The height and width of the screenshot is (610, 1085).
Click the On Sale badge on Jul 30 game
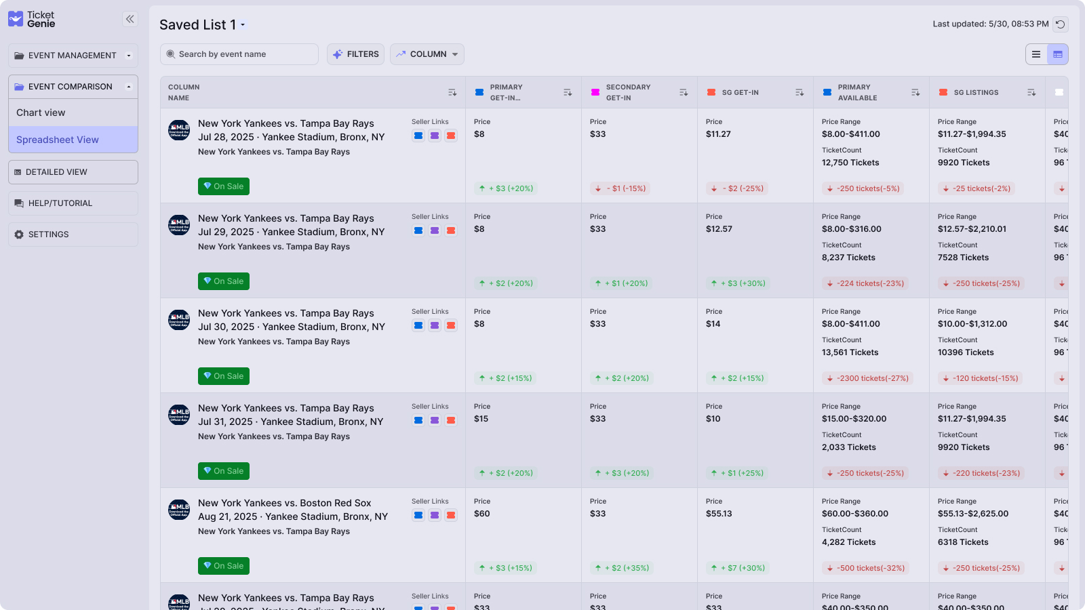(x=223, y=375)
